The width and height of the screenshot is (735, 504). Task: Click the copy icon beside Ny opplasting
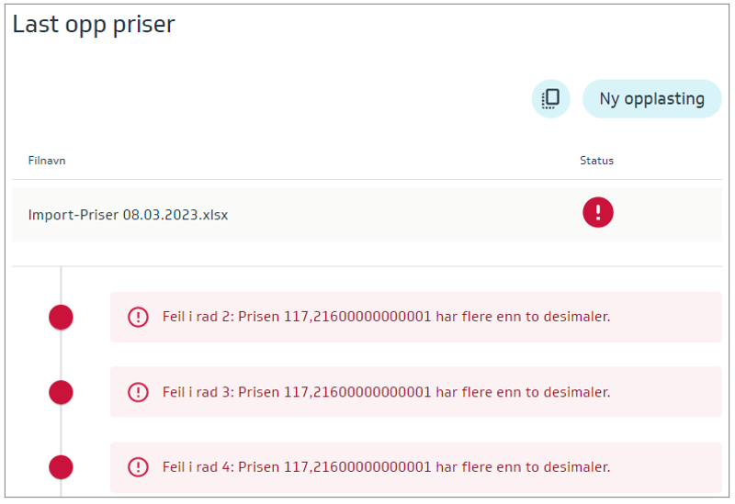[x=550, y=99]
